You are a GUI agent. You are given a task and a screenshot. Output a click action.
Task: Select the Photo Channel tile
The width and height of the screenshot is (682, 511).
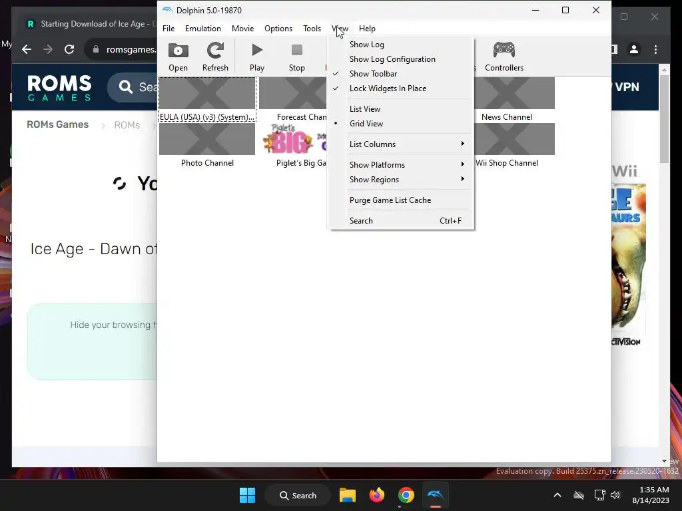pyautogui.click(x=207, y=146)
